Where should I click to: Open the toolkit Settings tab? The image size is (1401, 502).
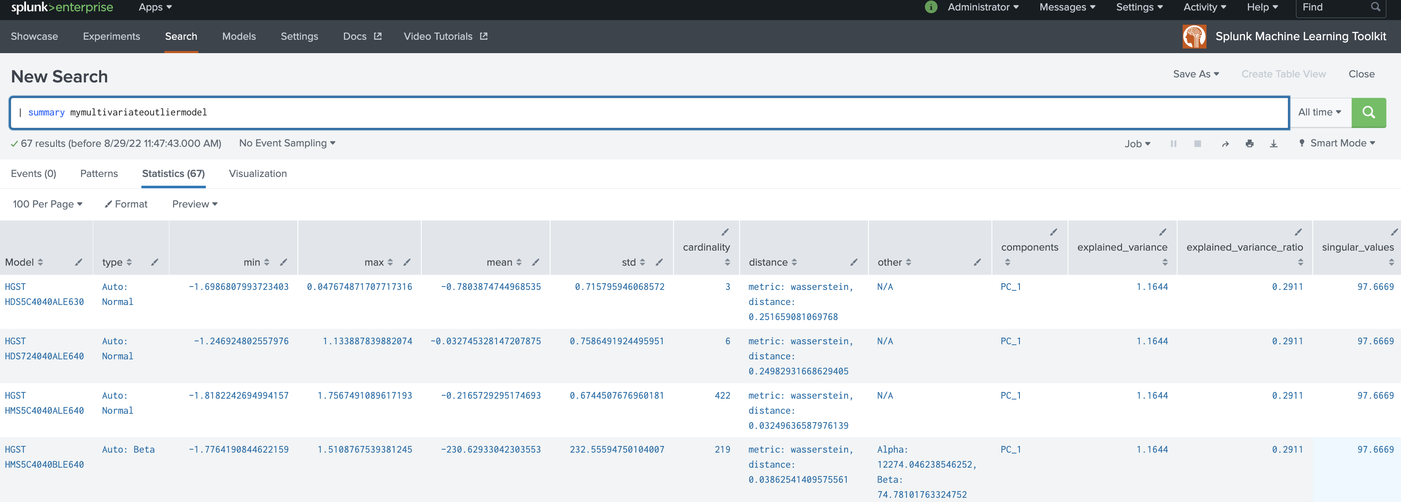pos(299,36)
